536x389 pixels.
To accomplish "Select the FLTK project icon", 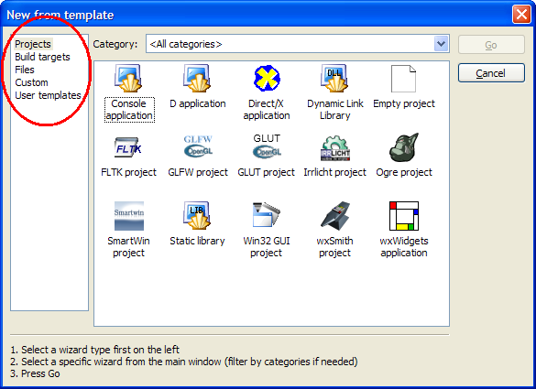I will pyautogui.click(x=128, y=147).
